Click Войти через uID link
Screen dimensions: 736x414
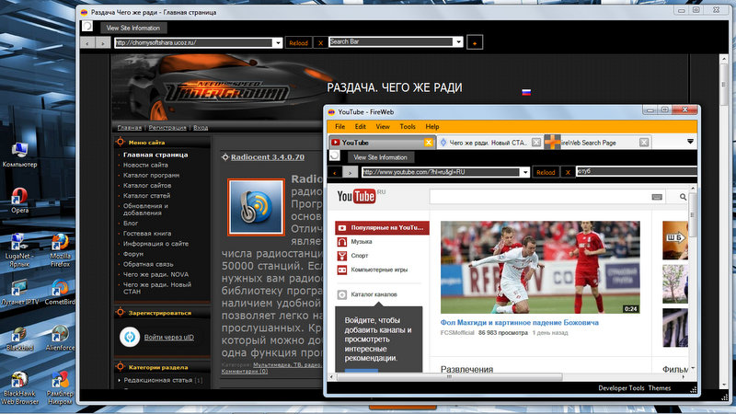coord(169,337)
